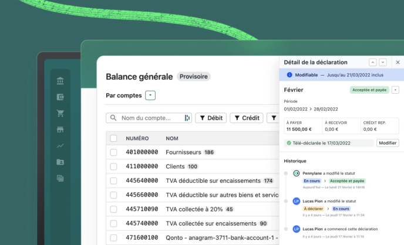Select 'TVA déductible sur encaissements' row
Screen dimensions: 404x245
click(213, 181)
